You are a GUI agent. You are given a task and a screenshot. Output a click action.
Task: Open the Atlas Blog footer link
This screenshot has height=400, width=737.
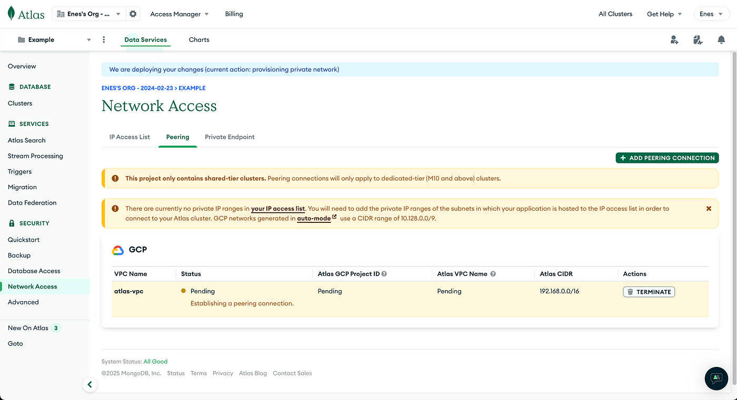pos(253,373)
